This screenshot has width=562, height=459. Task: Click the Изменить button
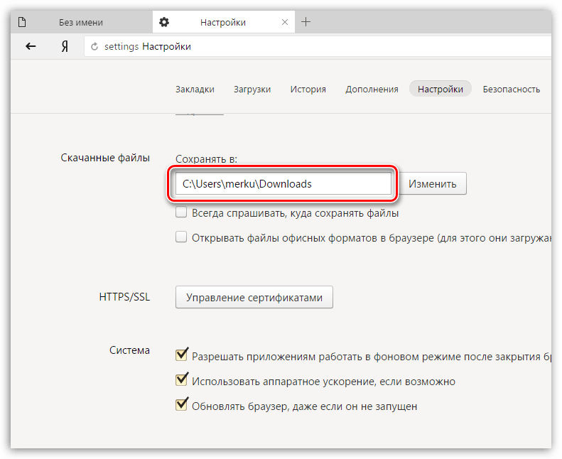tap(433, 184)
